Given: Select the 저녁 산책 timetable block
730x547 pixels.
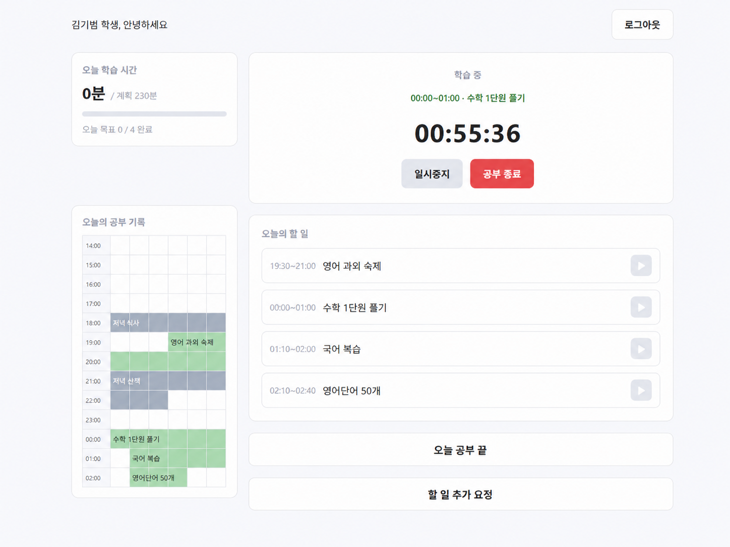Looking at the screenshot, I should tap(168, 381).
